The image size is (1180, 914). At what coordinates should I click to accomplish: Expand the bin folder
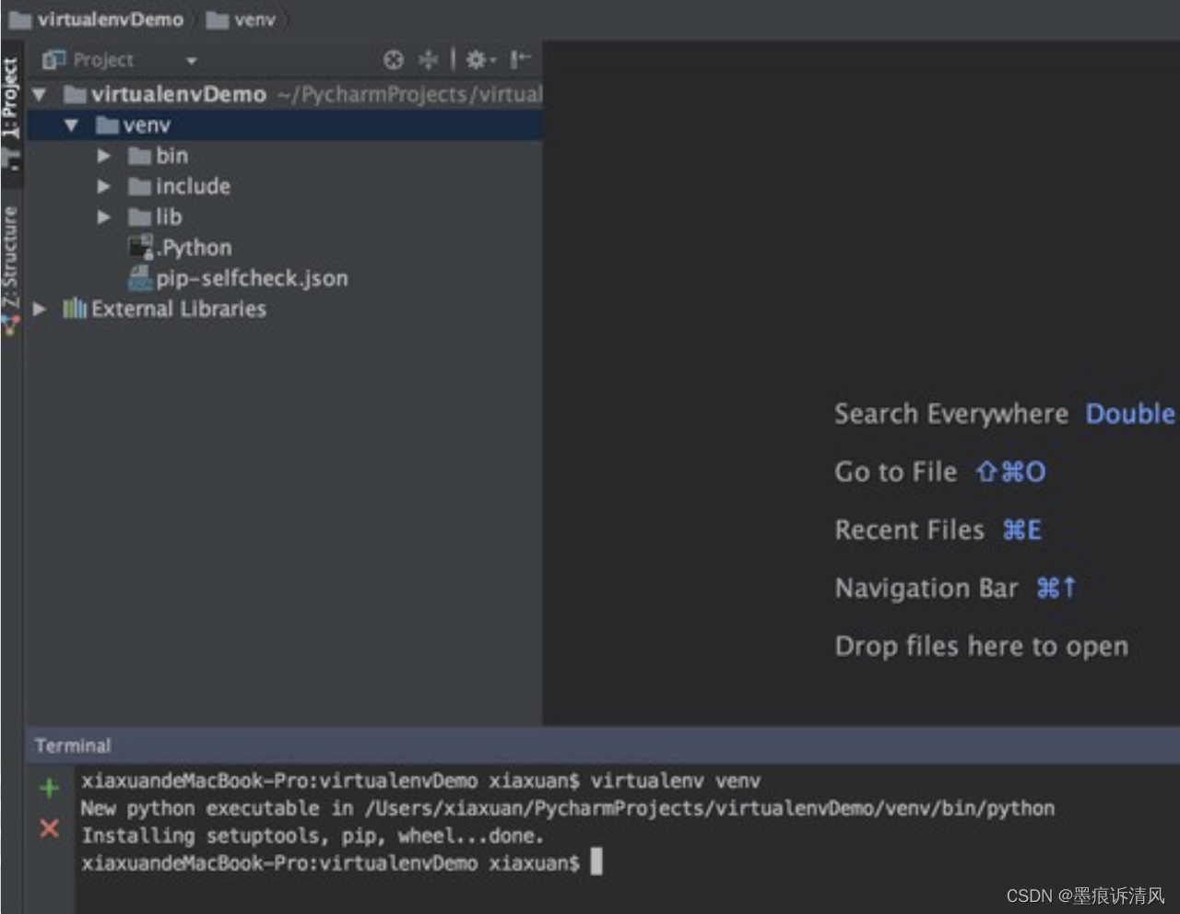103,155
